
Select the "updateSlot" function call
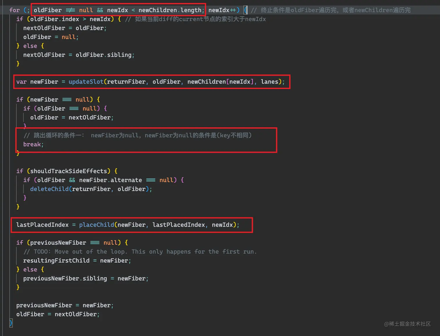[x=86, y=82]
